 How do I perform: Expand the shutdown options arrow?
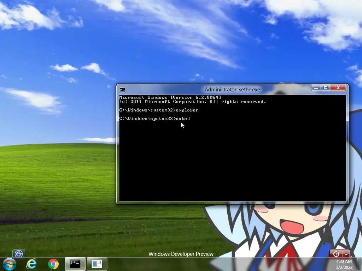coord(346,254)
